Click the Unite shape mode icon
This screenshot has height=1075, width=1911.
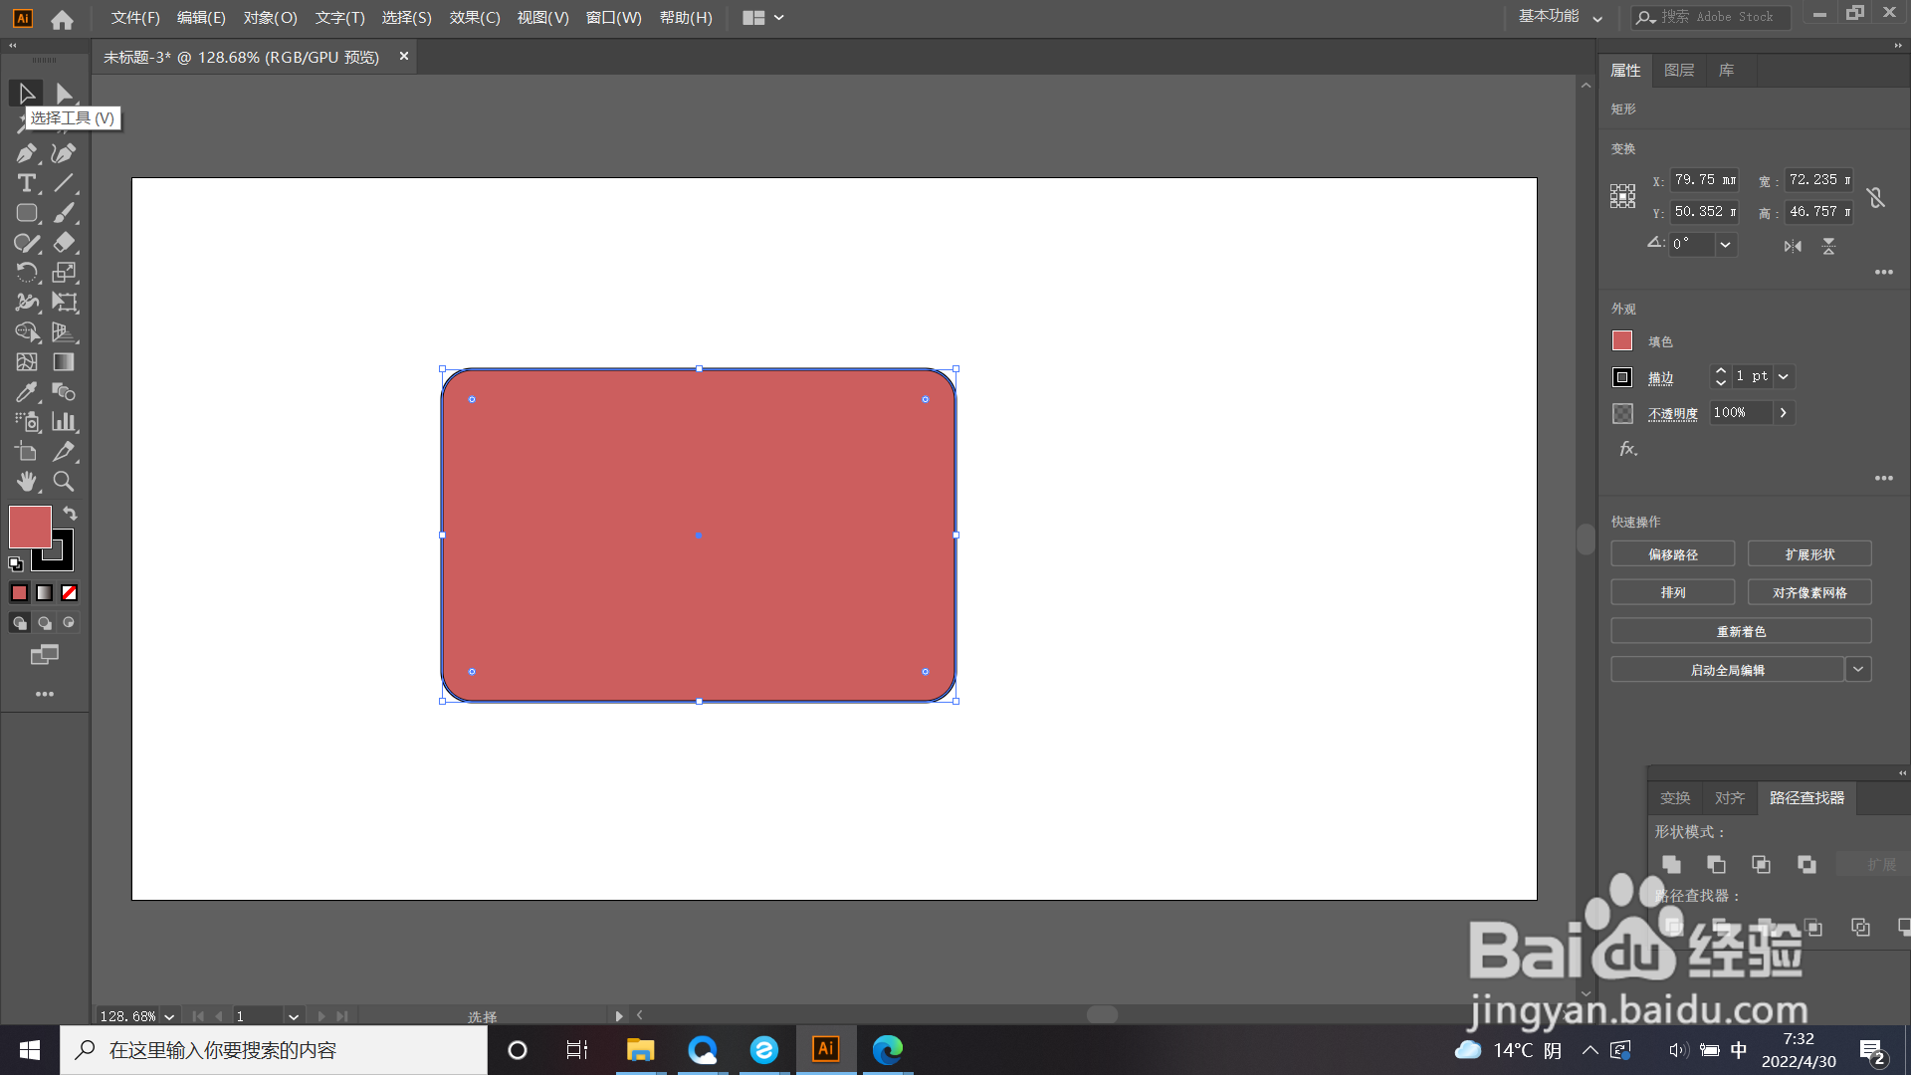coord(1672,864)
